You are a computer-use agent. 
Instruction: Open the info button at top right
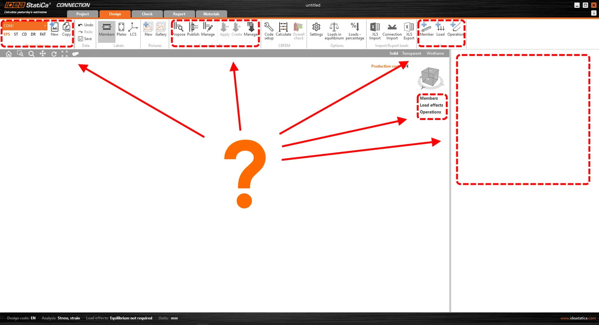pos(594,13)
